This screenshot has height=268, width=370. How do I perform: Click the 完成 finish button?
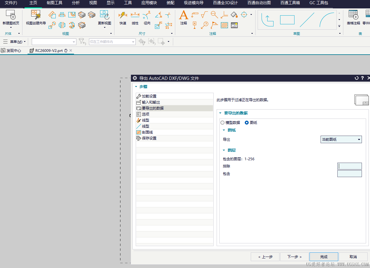[324, 257]
